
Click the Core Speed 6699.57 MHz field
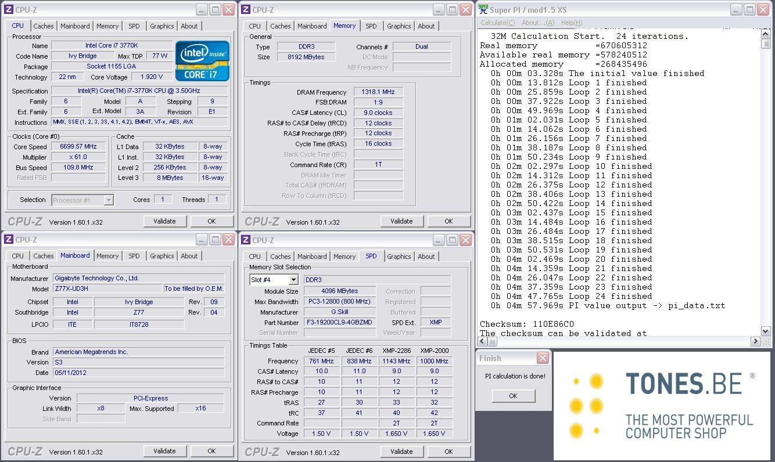pyautogui.click(x=79, y=147)
